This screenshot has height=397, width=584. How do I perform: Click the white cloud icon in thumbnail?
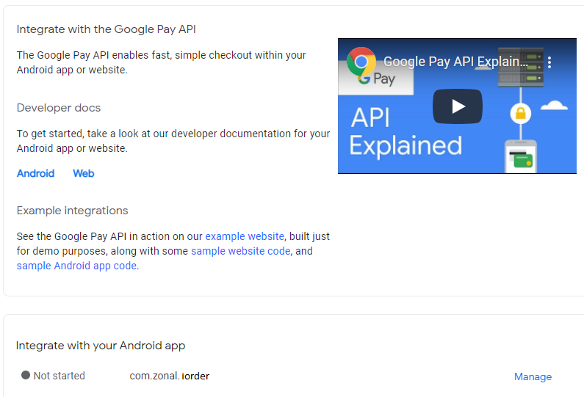[554, 105]
